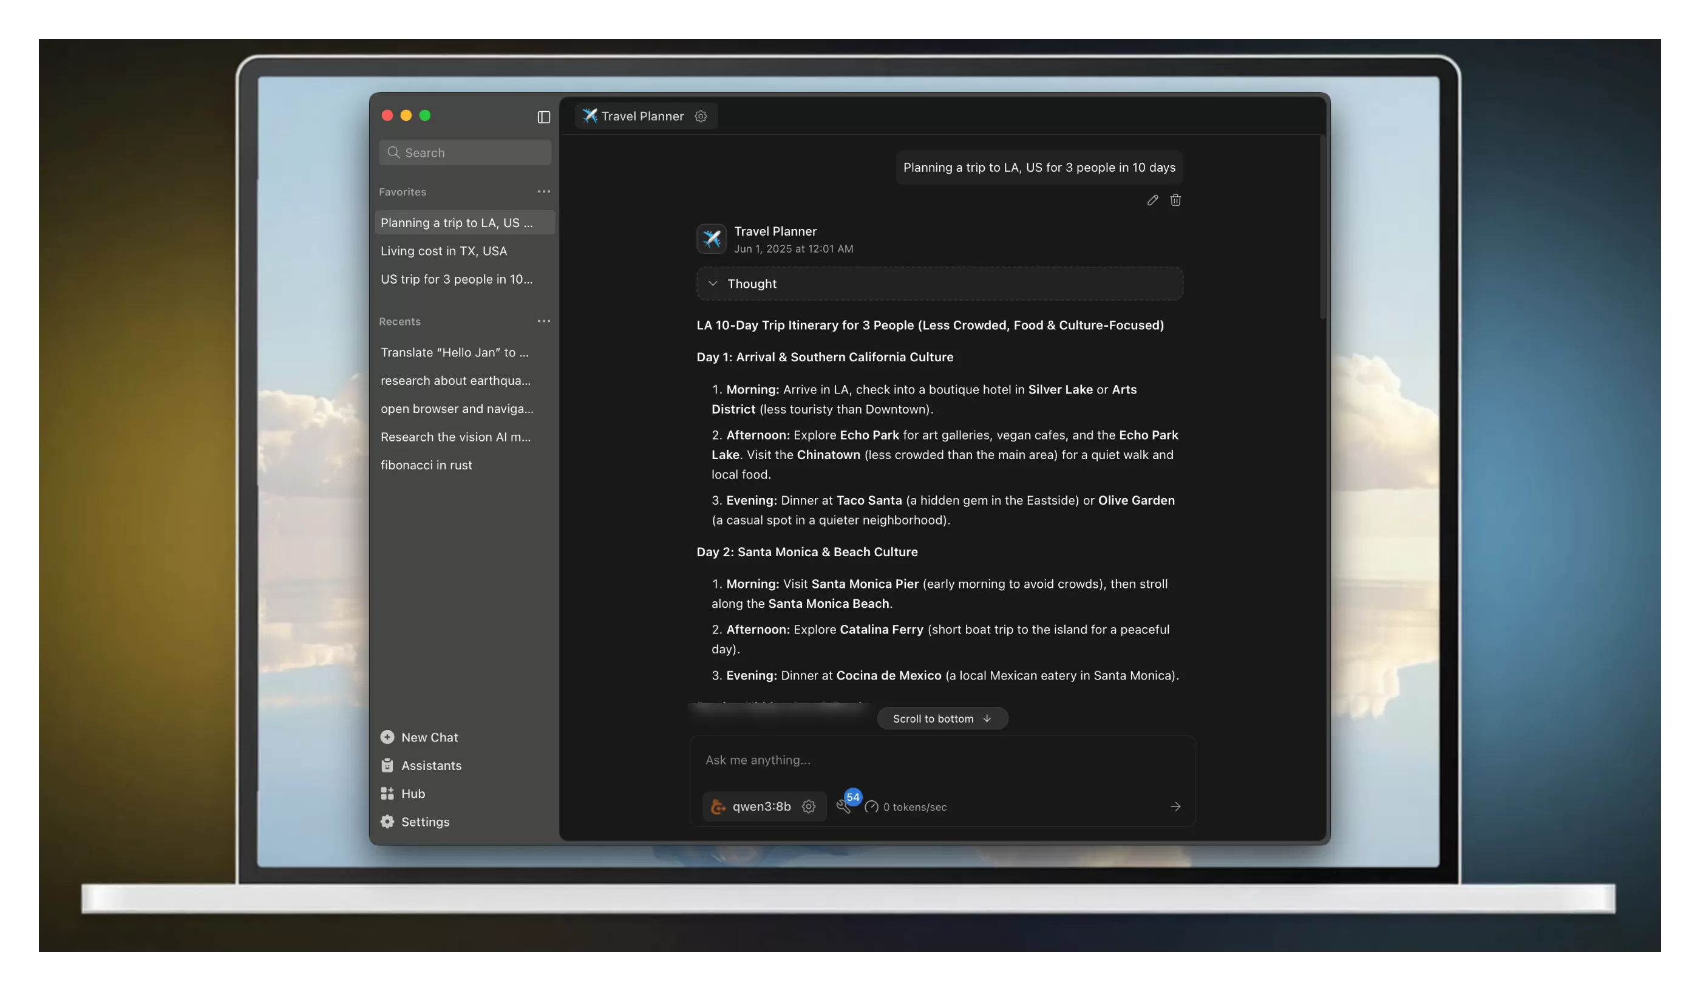Viewport: 1700px width, 991px height.
Task: Click the Travel Planner airplane avatar
Action: [711, 239]
